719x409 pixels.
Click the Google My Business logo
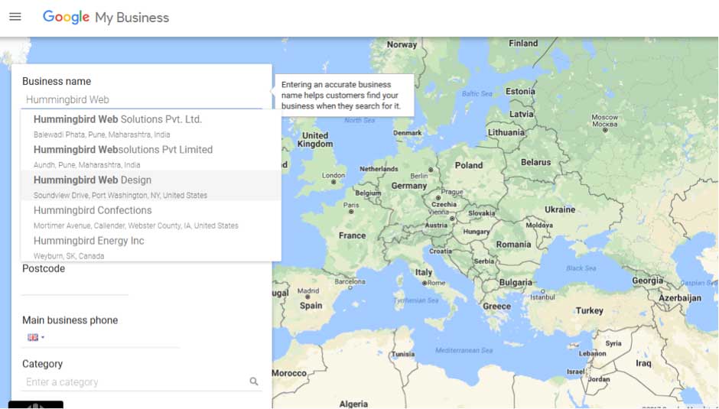(106, 18)
